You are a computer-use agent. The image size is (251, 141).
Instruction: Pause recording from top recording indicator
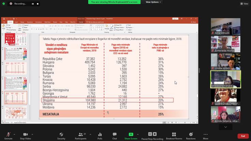point(33,4)
